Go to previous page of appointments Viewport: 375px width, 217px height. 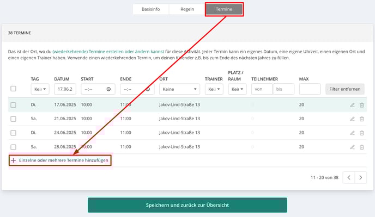(x=349, y=177)
